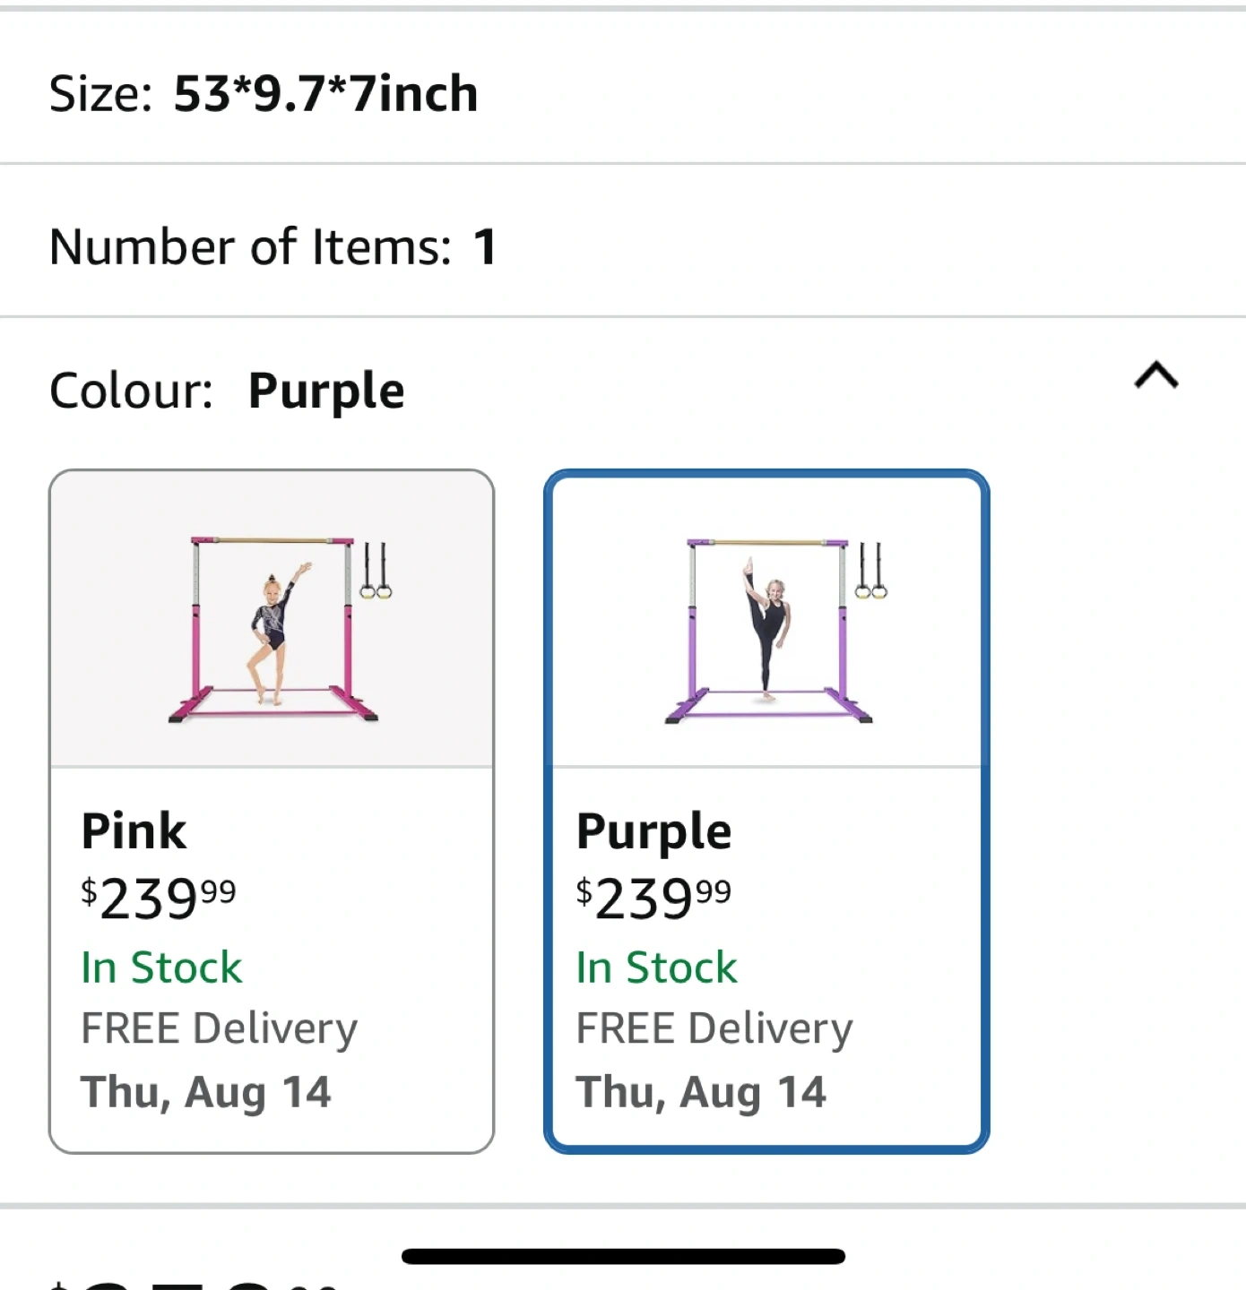Tap the home indicator bar at bottom
This screenshot has height=1290, width=1246.
pyautogui.click(x=623, y=1256)
